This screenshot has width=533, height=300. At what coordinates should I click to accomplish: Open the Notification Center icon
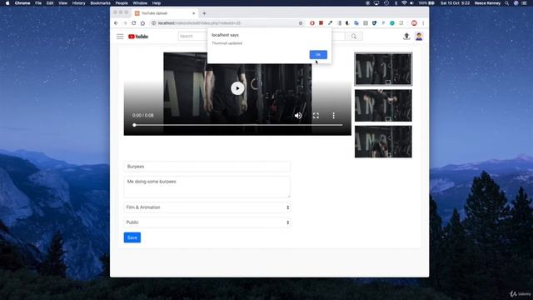coord(525,3)
